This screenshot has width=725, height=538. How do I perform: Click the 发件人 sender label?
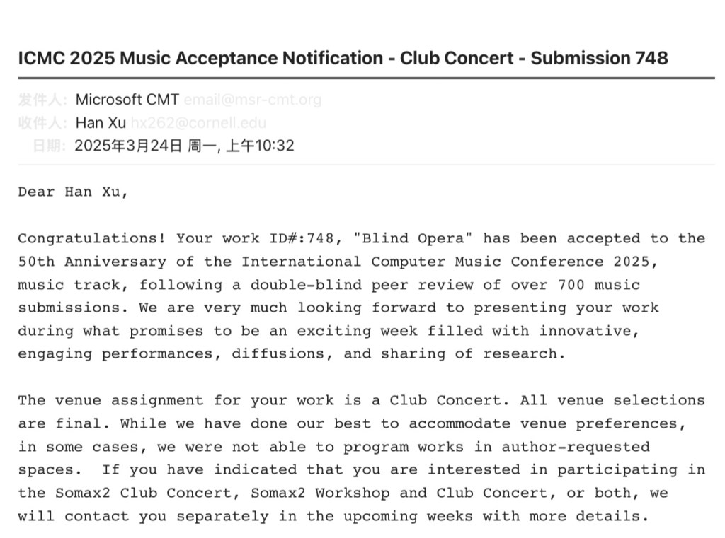[x=43, y=100]
